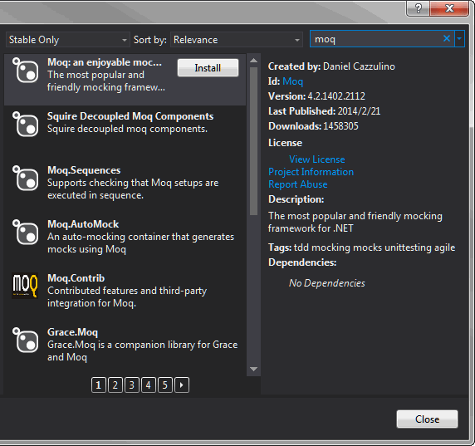
Task: Click the version number 4.2.1402.2112
Action: coord(336,96)
